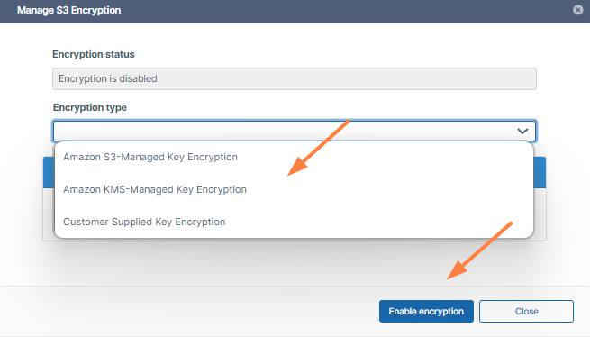Click the blue panel strip right of the dropdown list

[540, 172]
